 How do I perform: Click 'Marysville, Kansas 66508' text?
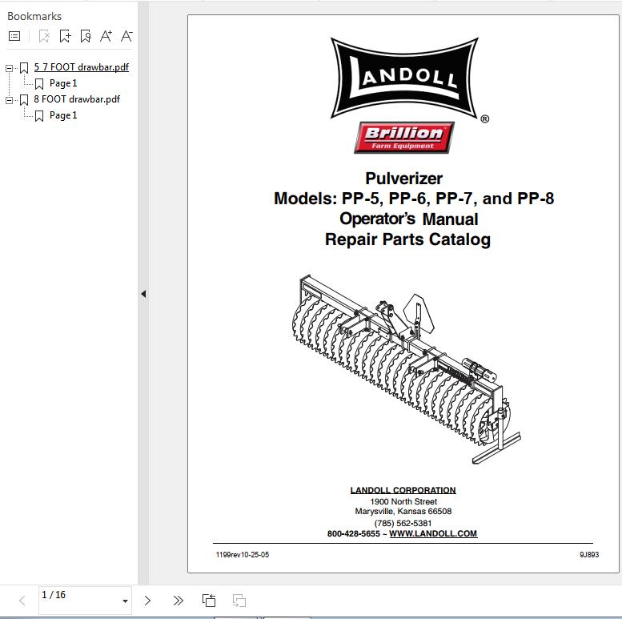tap(403, 512)
